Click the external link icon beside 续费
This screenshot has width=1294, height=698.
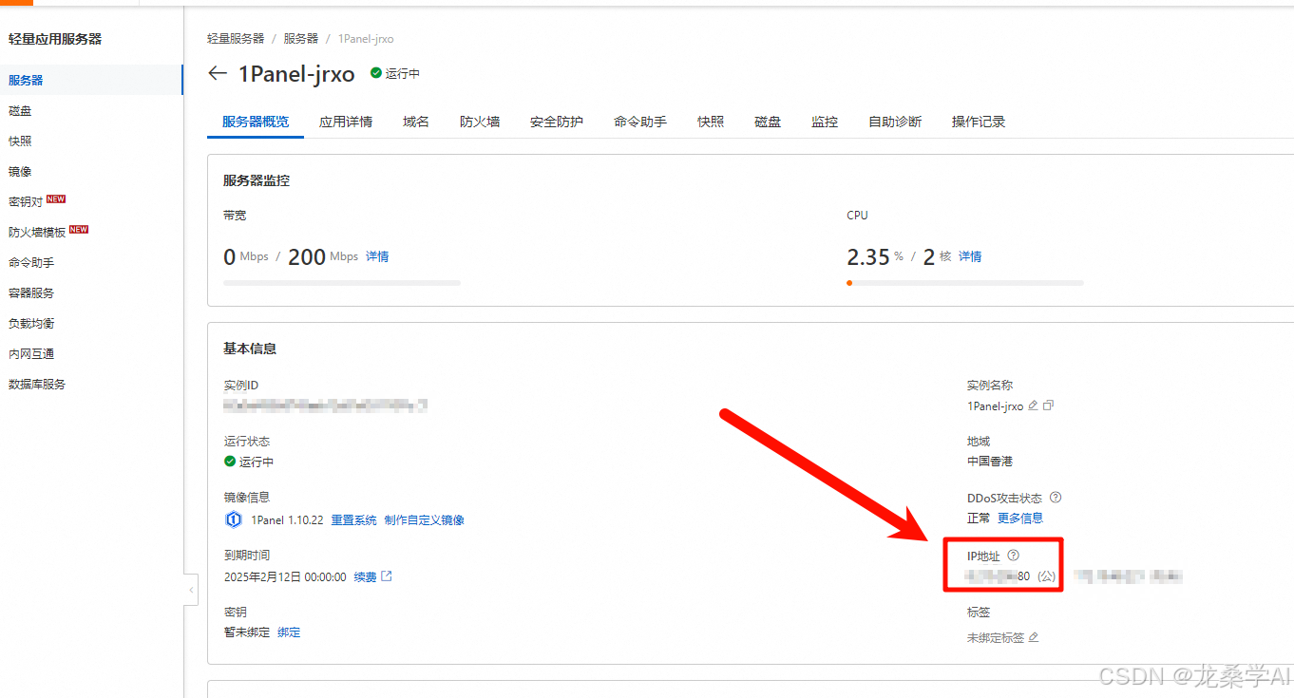pyautogui.click(x=386, y=576)
